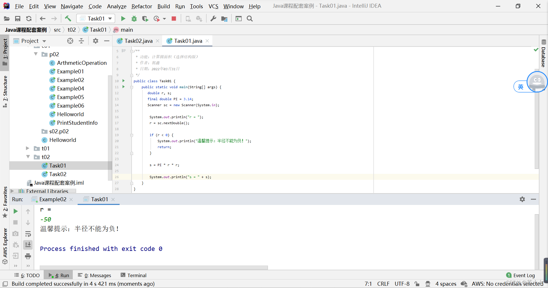This screenshot has height=288, width=548.
Task: Hide the Run panel with minus icon
Action: point(533,199)
